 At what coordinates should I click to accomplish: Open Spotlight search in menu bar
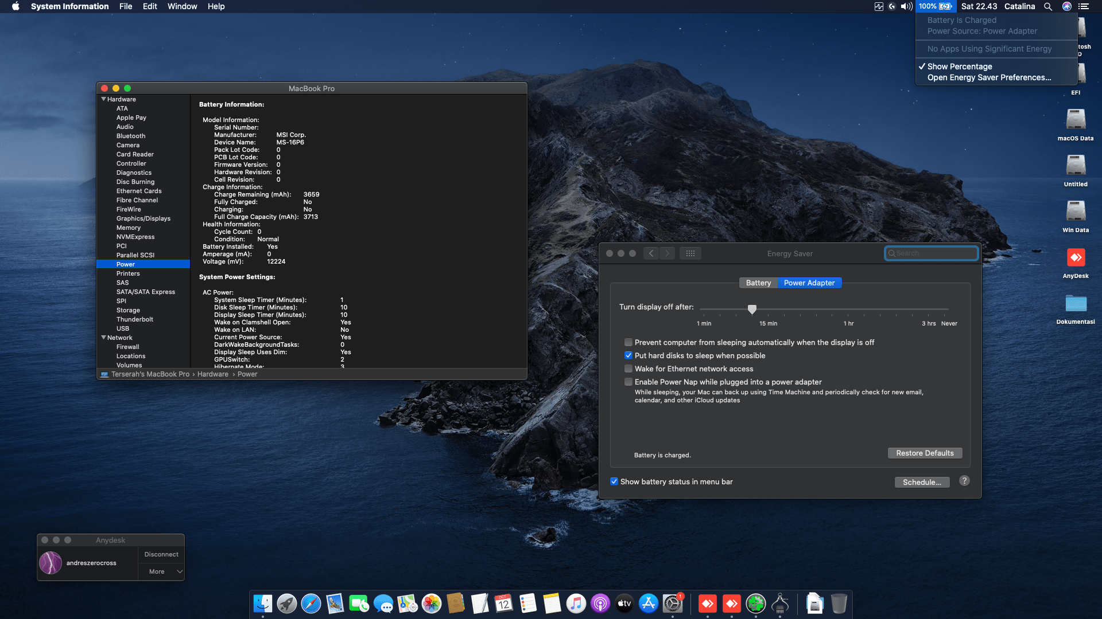(x=1048, y=6)
